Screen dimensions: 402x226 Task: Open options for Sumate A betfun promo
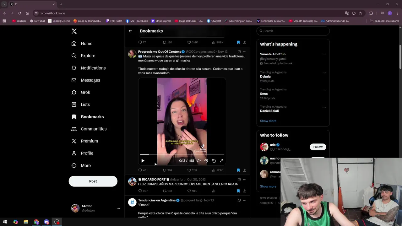(324, 54)
